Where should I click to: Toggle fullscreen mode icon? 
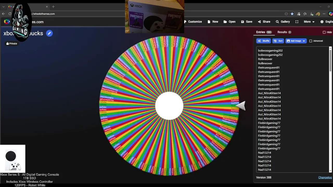(x=297, y=22)
